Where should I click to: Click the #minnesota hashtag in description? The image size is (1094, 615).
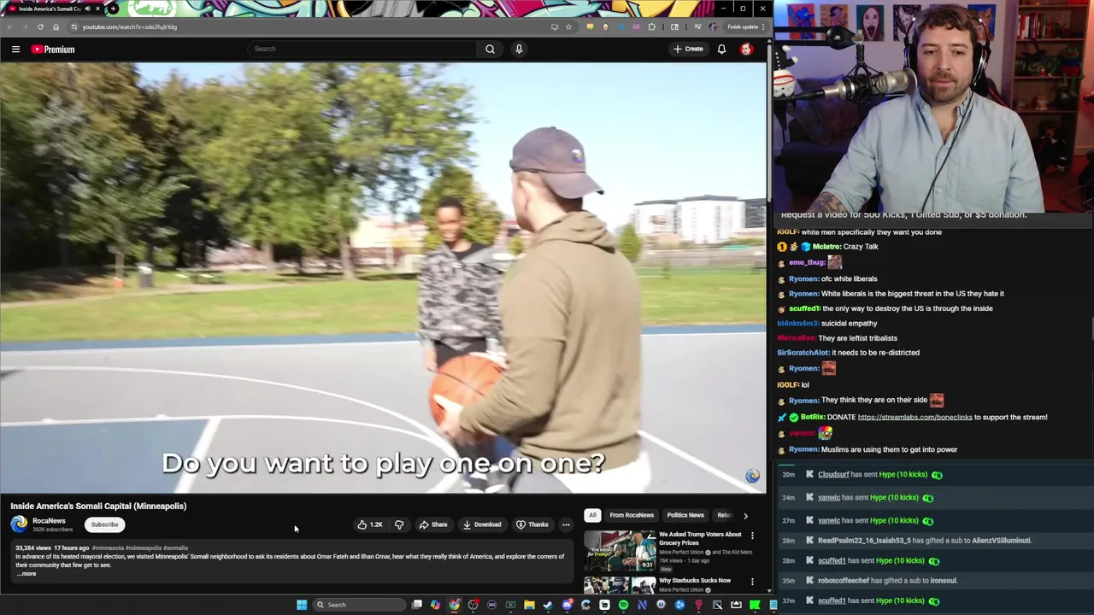[108, 548]
